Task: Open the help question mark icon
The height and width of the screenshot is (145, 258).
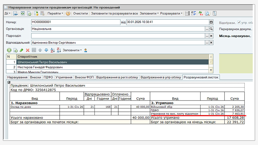Action: click(68, 14)
